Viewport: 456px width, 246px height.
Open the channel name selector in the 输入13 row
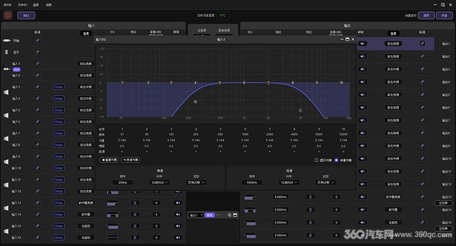[x=86, y=203]
